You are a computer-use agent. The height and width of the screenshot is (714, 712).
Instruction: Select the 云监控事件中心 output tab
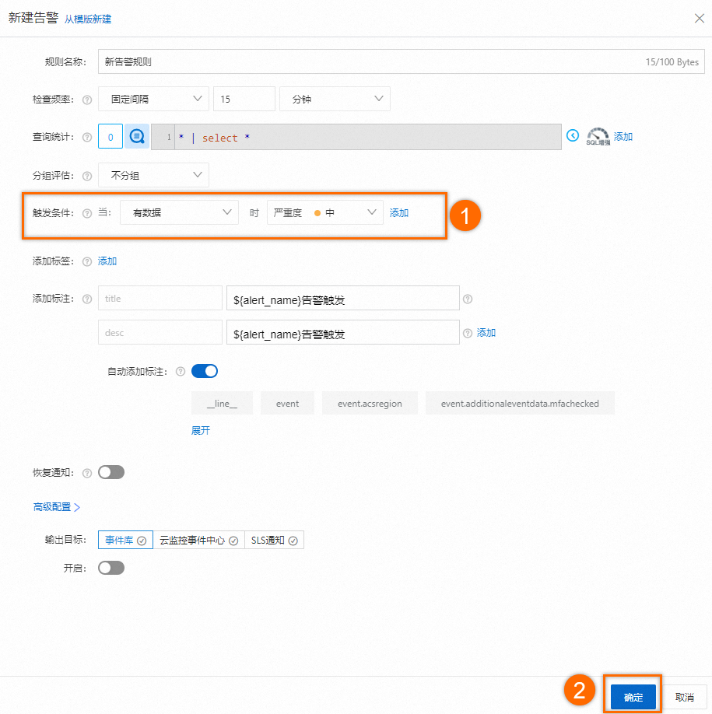click(198, 540)
